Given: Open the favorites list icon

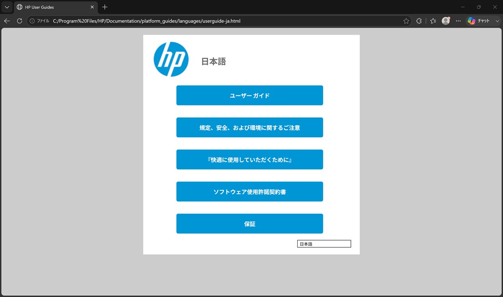Looking at the screenshot, I should tap(433, 21).
